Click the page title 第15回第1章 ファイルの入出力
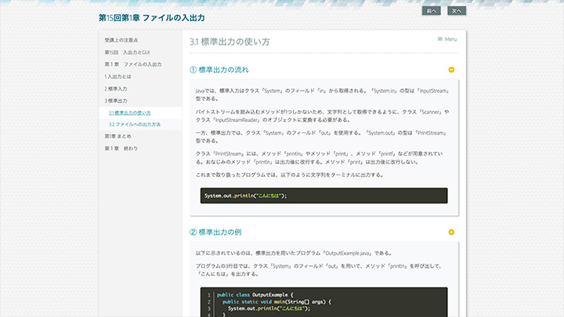This screenshot has width=564, height=317. 152,17
